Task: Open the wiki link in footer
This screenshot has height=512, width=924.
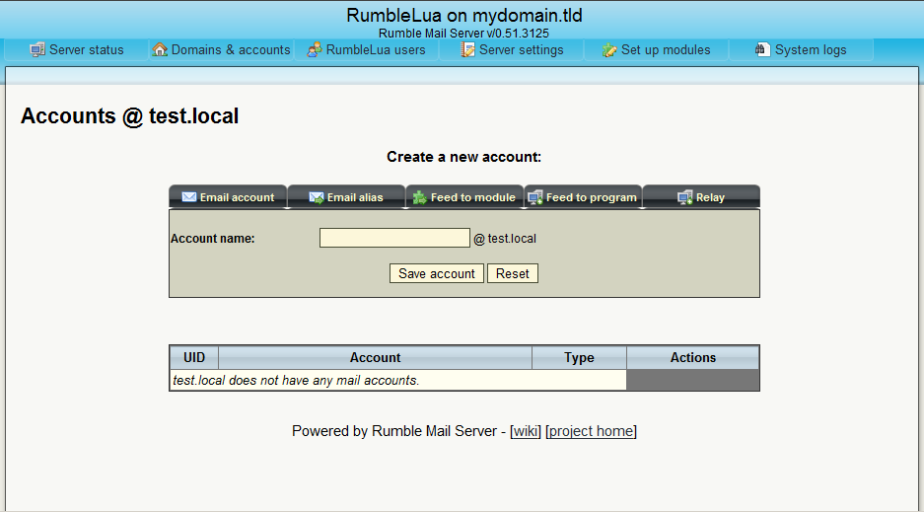Action: click(526, 431)
